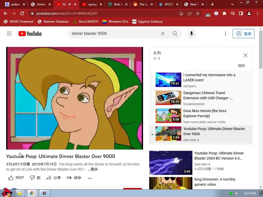
Task: Open the Malware Database bookmark
Action: [x=53, y=22]
